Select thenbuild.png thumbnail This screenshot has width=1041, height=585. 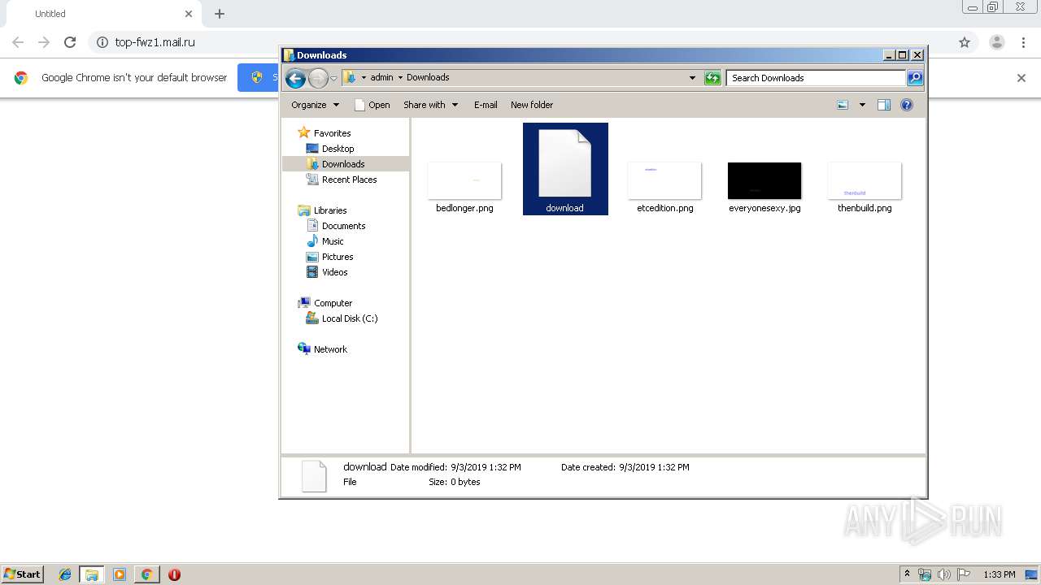coord(865,180)
